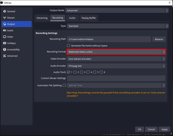
Task: Click the Video screen icon
Action: (x=5, y=37)
